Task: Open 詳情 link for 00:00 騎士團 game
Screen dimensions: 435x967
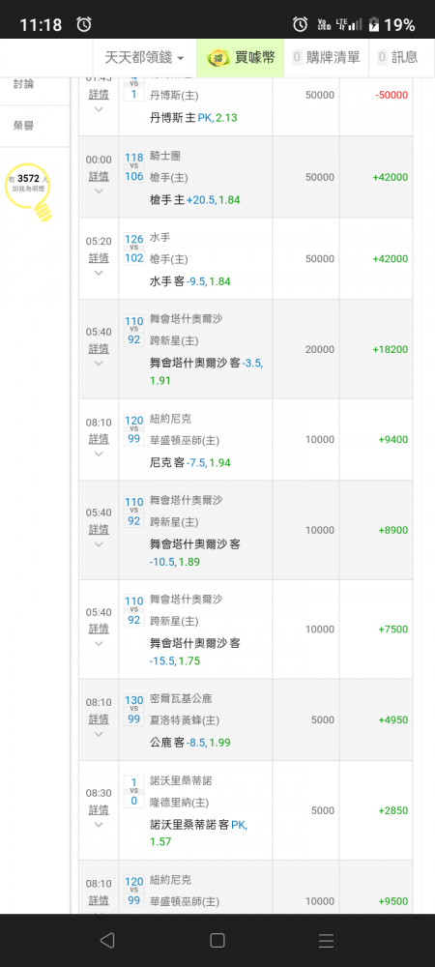Action: tap(99, 176)
